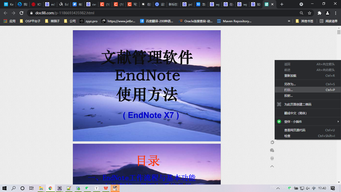Open the https://www.jetbr... bookmark
This screenshot has width=341, height=192.
click(119, 21)
